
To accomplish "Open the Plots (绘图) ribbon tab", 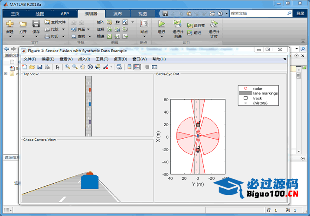I will 40,13.
